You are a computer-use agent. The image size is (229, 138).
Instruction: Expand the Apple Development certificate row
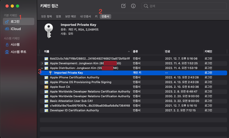42,63
